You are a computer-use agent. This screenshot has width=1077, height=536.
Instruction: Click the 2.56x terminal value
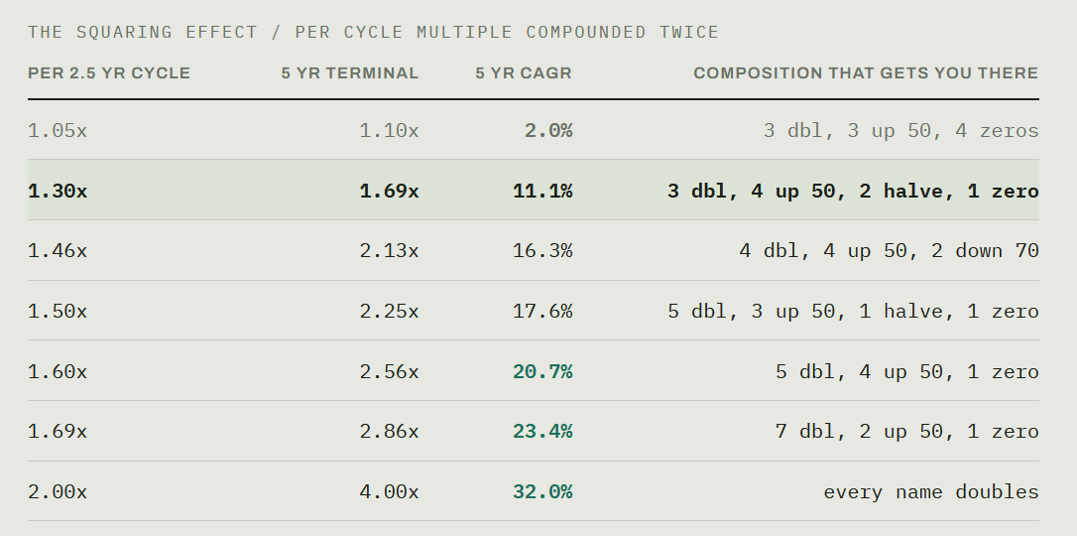click(389, 372)
